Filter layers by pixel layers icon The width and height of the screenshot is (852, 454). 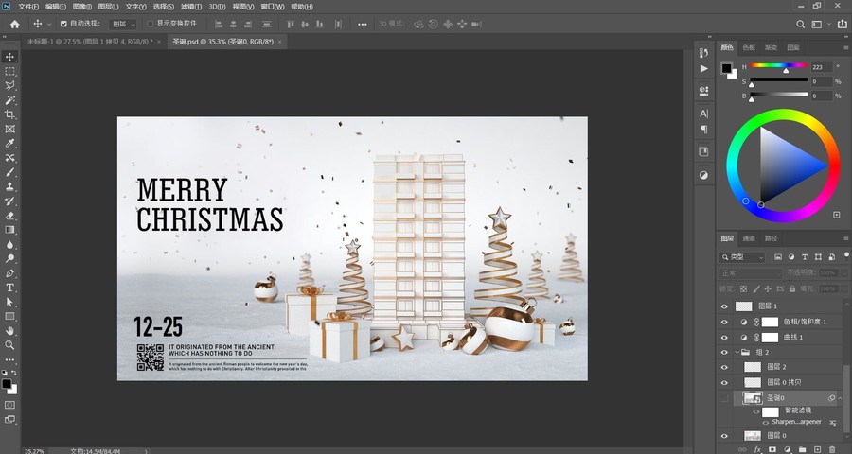(x=778, y=257)
